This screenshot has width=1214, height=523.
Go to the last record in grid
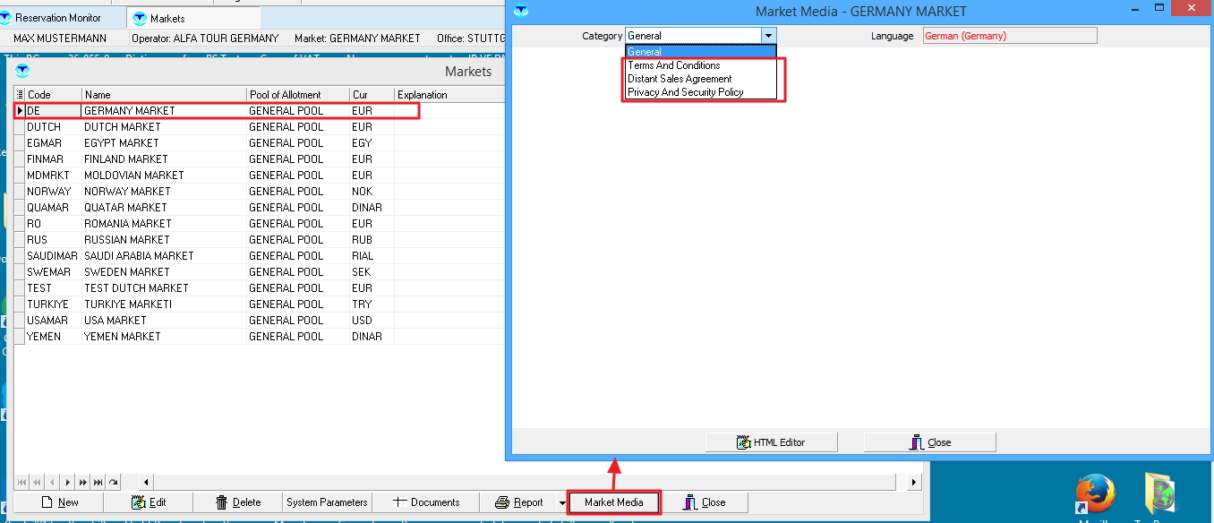pos(98,482)
